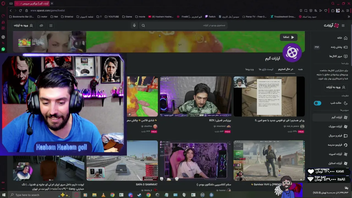Open rest_in_peace stream thumbnail
Viewport: 352px width, 198px height.
point(269,97)
